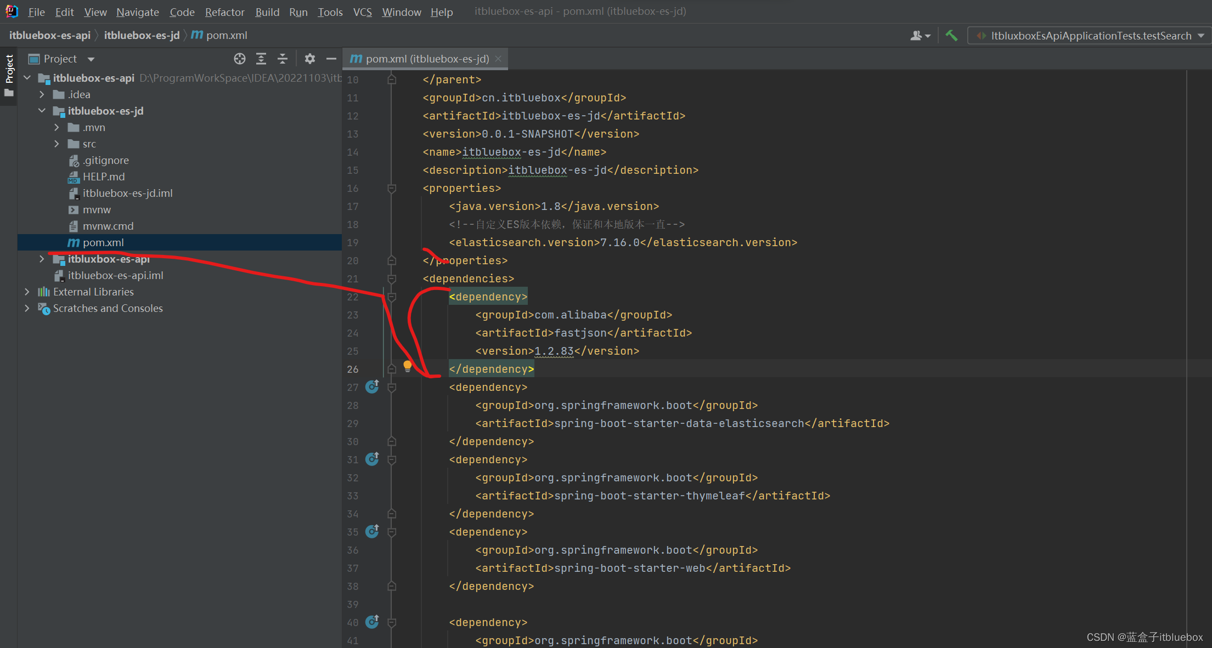Image resolution: width=1212 pixels, height=648 pixels.
Task: Toggle code fold end marker at line 34
Action: click(x=392, y=514)
